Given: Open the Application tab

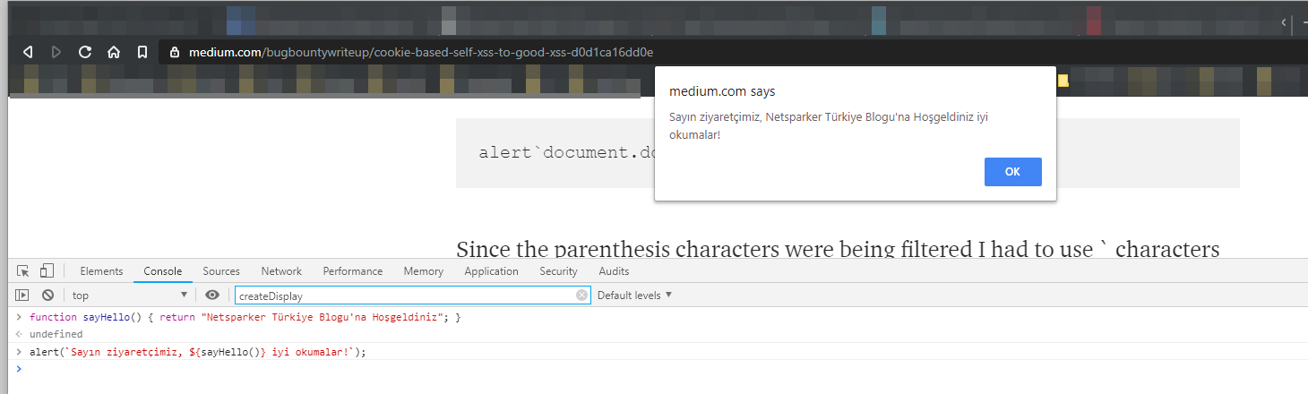Looking at the screenshot, I should point(491,271).
